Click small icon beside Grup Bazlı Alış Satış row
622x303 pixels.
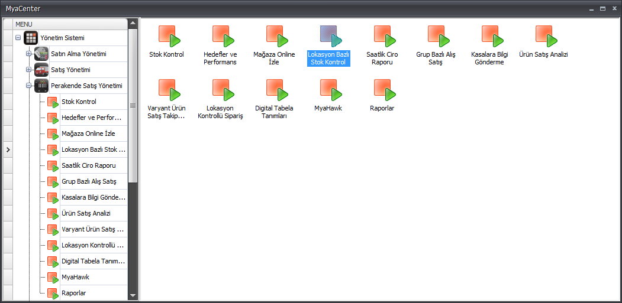[53, 182]
